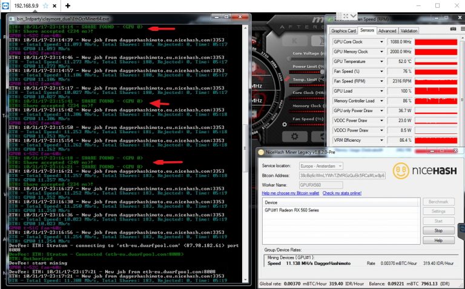
Task: Open the Service location Europe - Amsterdam dropdown
Action: click(321, 166)
